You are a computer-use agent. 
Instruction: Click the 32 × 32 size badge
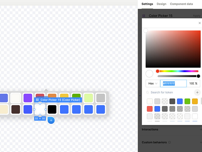pyautogui.click(x=40, y=119)
